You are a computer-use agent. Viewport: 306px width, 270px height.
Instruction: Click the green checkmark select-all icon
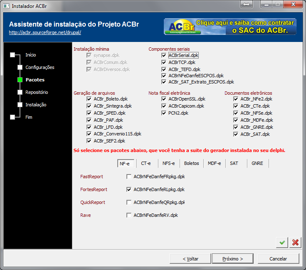(282, 243)
